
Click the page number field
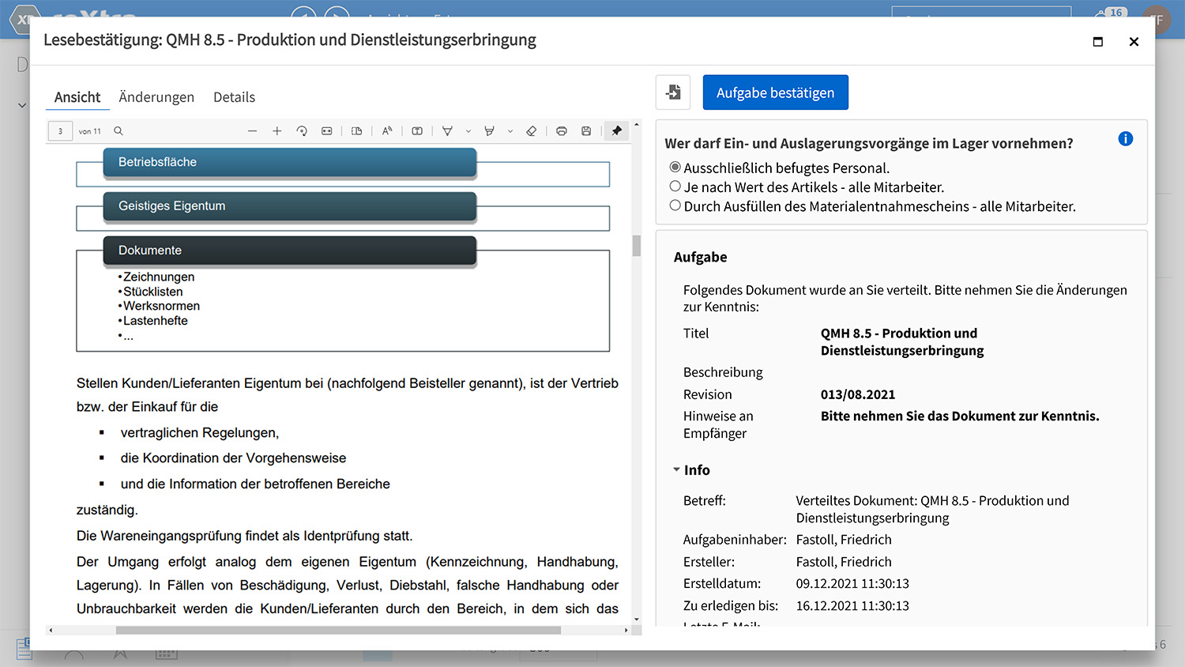(61, 131)
